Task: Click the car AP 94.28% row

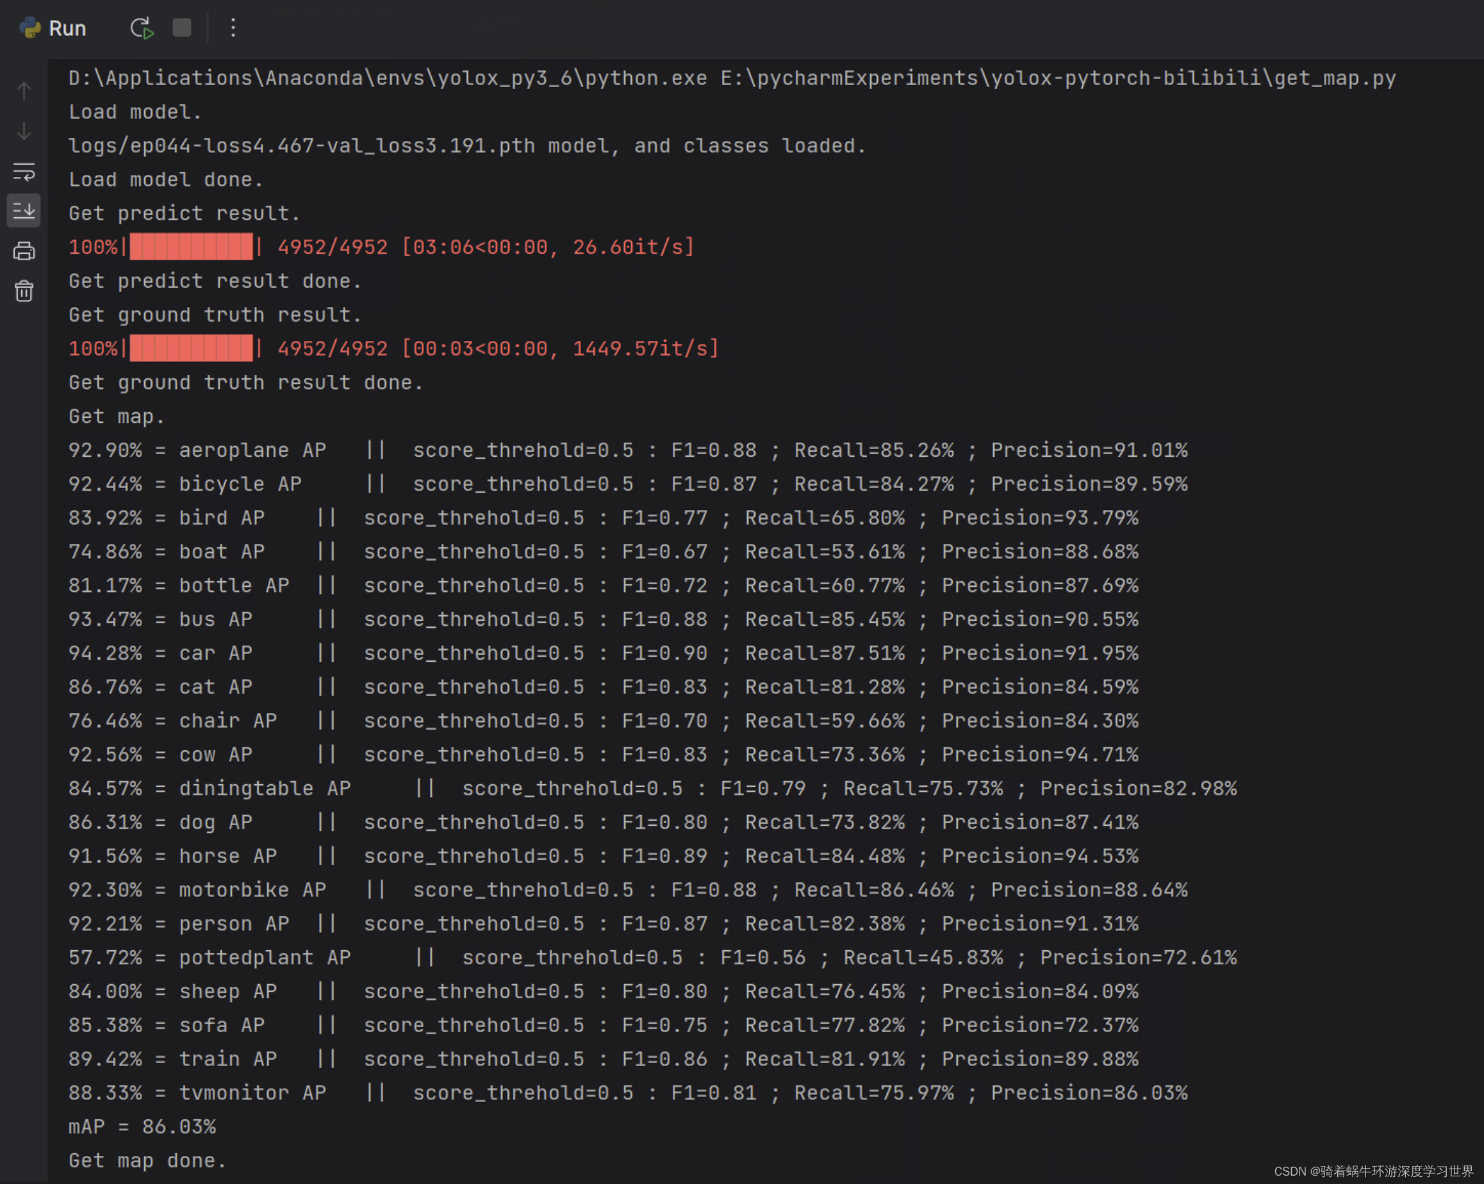Action: point(604,654)
